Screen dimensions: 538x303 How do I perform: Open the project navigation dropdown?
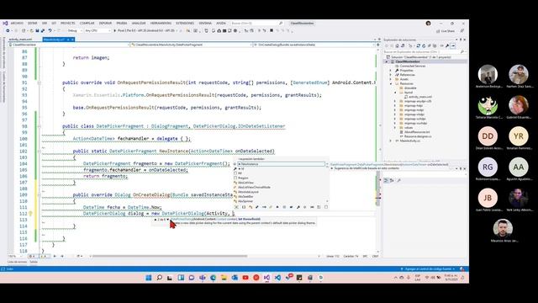(x=69, y=45)
